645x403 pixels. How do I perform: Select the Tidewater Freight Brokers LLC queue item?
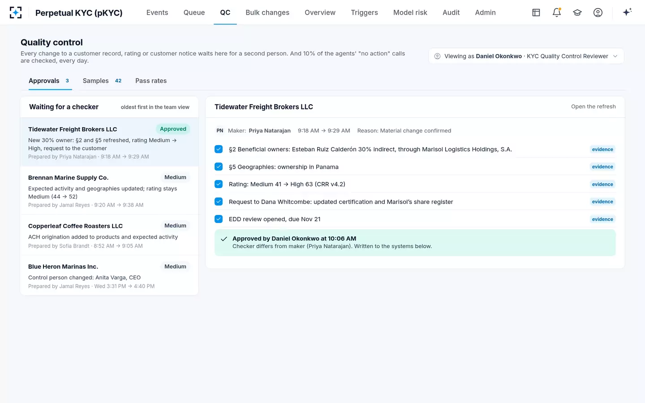(x=109, y=142)
